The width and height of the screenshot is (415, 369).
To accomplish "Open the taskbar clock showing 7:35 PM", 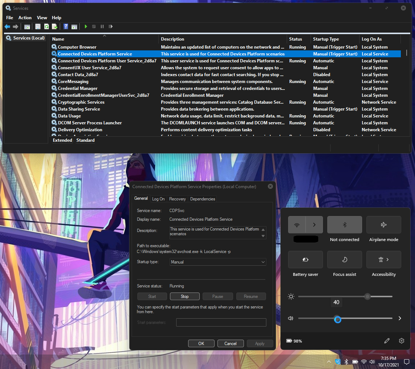I will click(388, 362).
